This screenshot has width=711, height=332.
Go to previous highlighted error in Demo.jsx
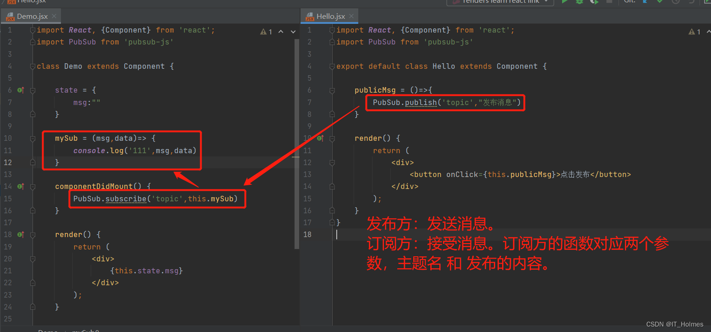point(281,32)
